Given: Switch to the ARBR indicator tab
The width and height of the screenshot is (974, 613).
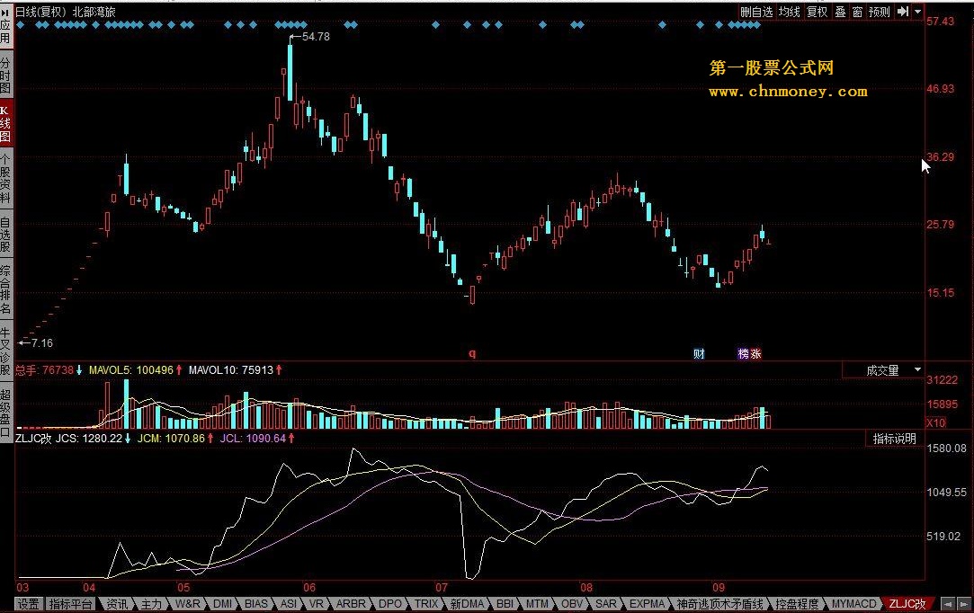Looking at the screenshot, I should click(351, 604).
